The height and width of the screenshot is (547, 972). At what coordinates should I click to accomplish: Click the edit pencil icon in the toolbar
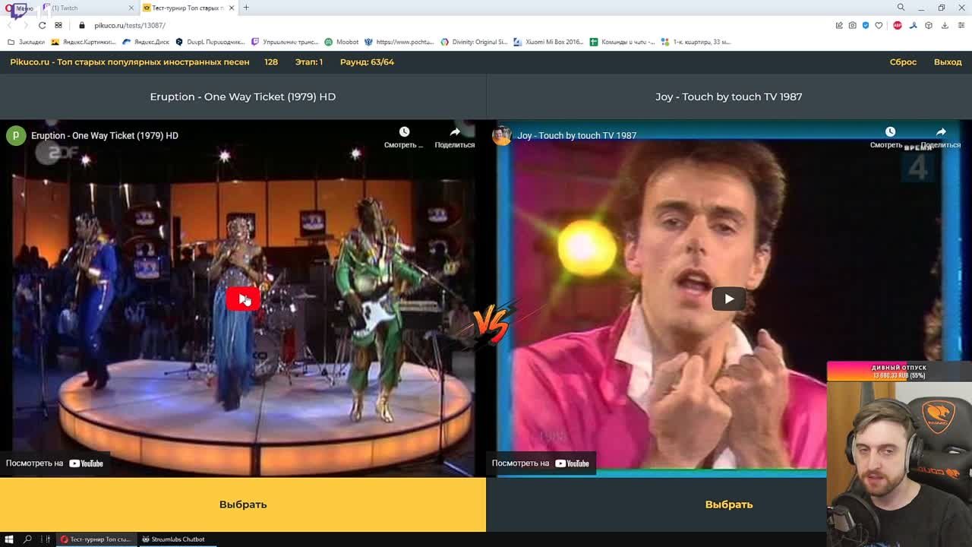pos(839,25)
